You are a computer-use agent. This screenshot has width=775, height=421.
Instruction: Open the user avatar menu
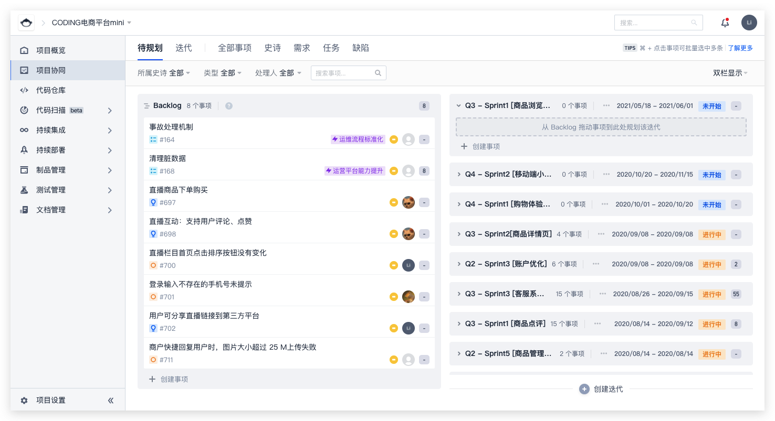click(x=749, y=23)
